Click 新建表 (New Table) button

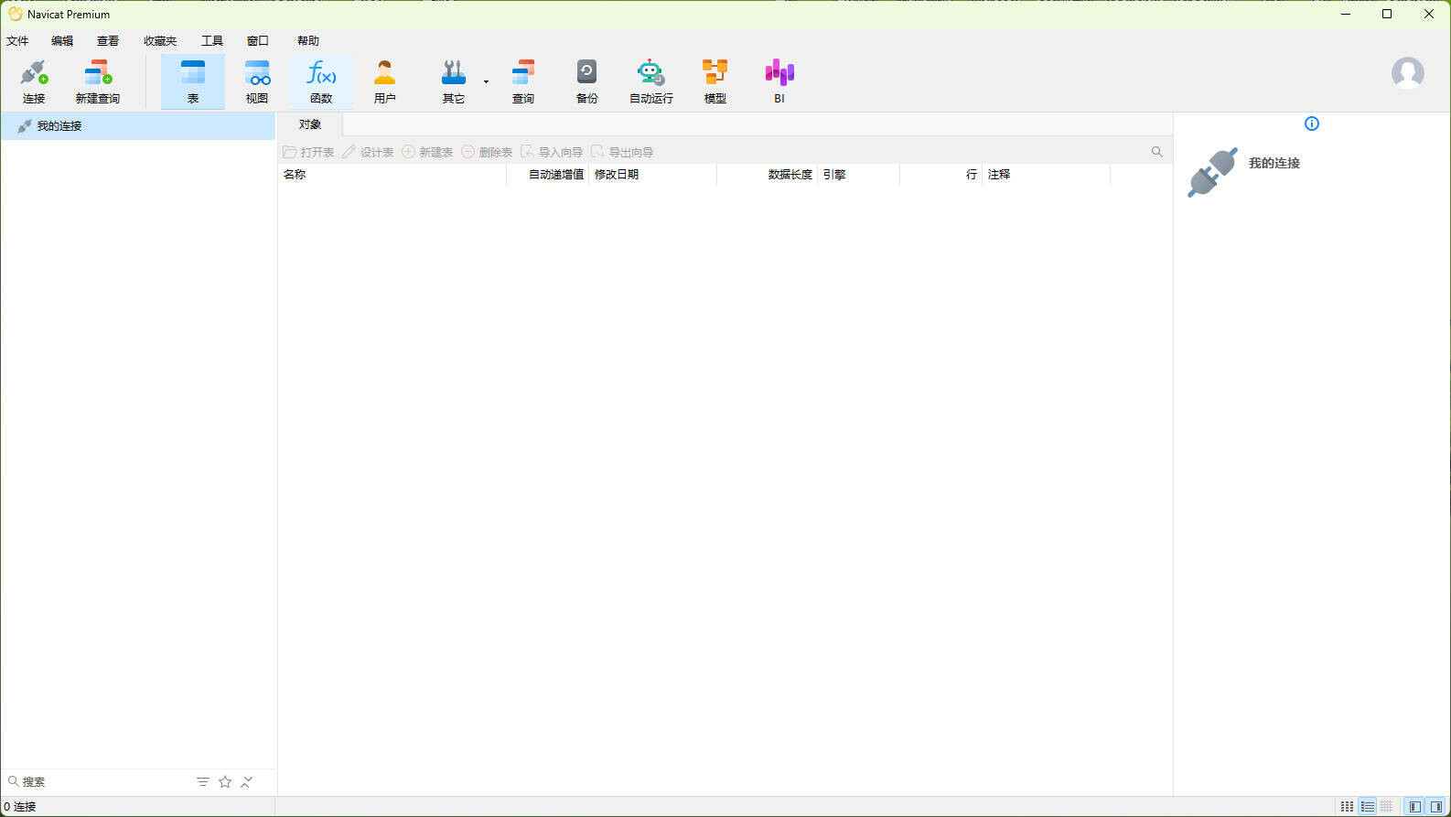427,152
